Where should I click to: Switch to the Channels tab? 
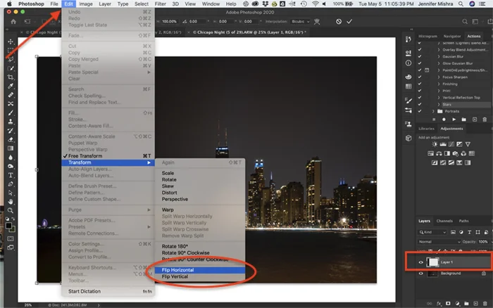click(x=444, y=221)
